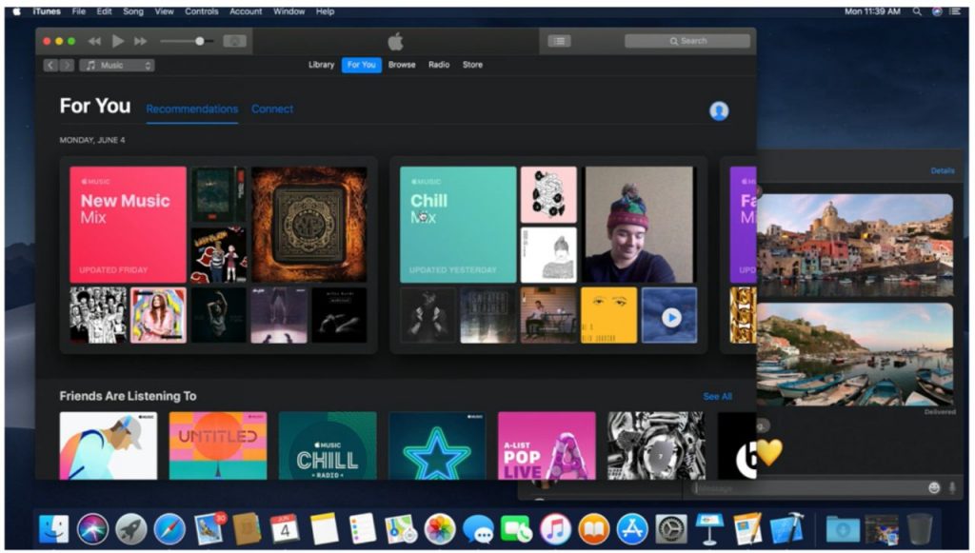Switch to the Radio tab
Screen dimensions: 975x553
click(x=439, y=65)
